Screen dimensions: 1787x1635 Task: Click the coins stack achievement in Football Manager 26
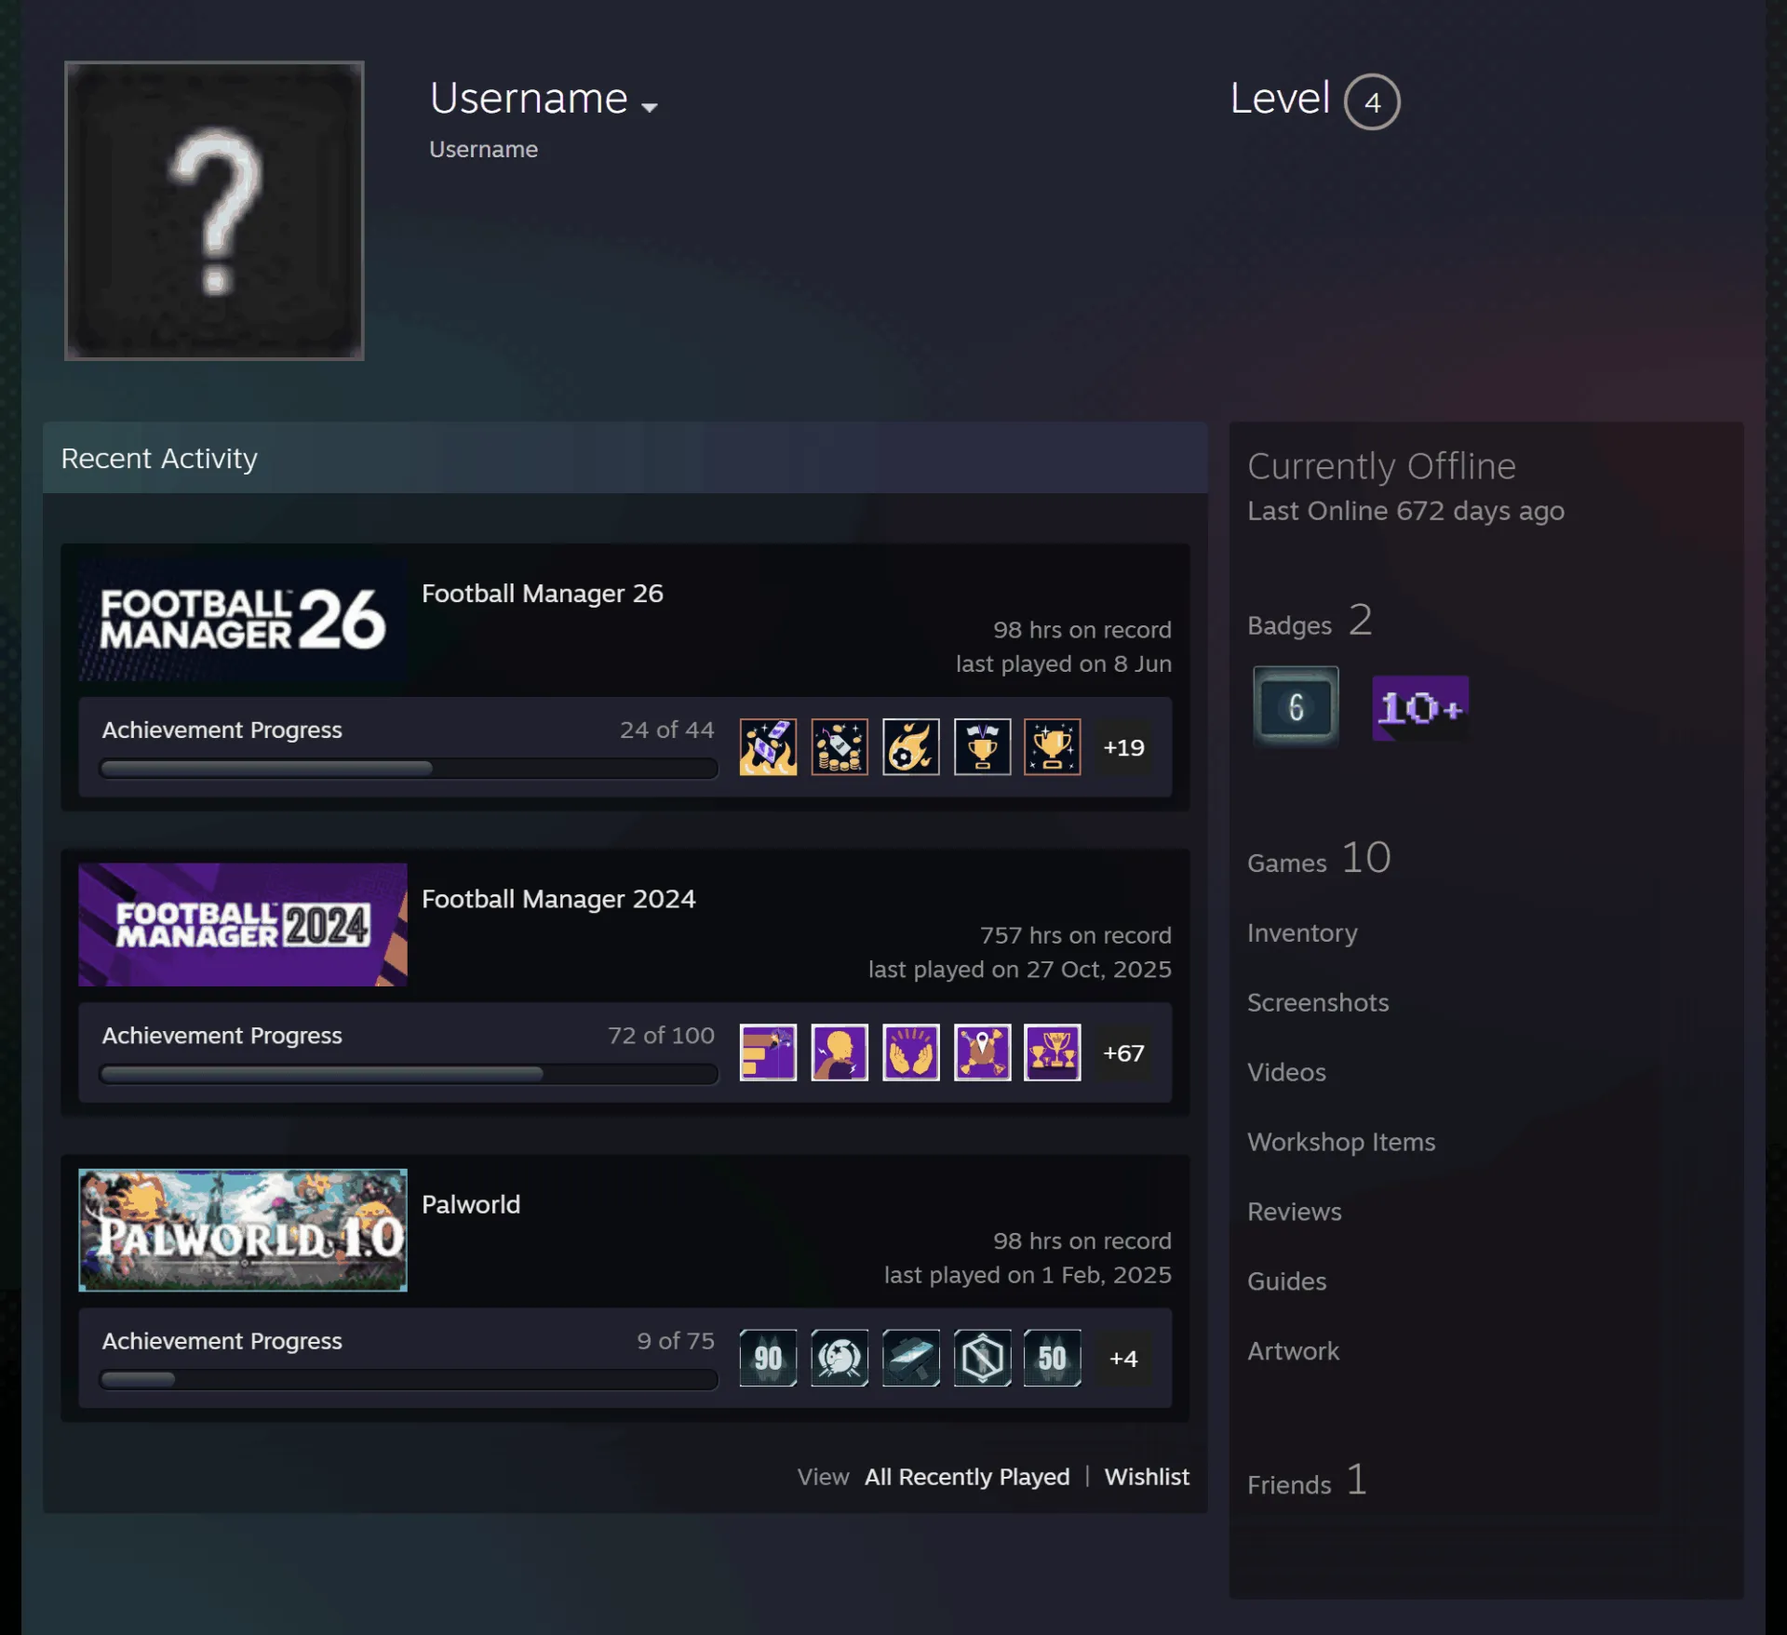(840, 746)
